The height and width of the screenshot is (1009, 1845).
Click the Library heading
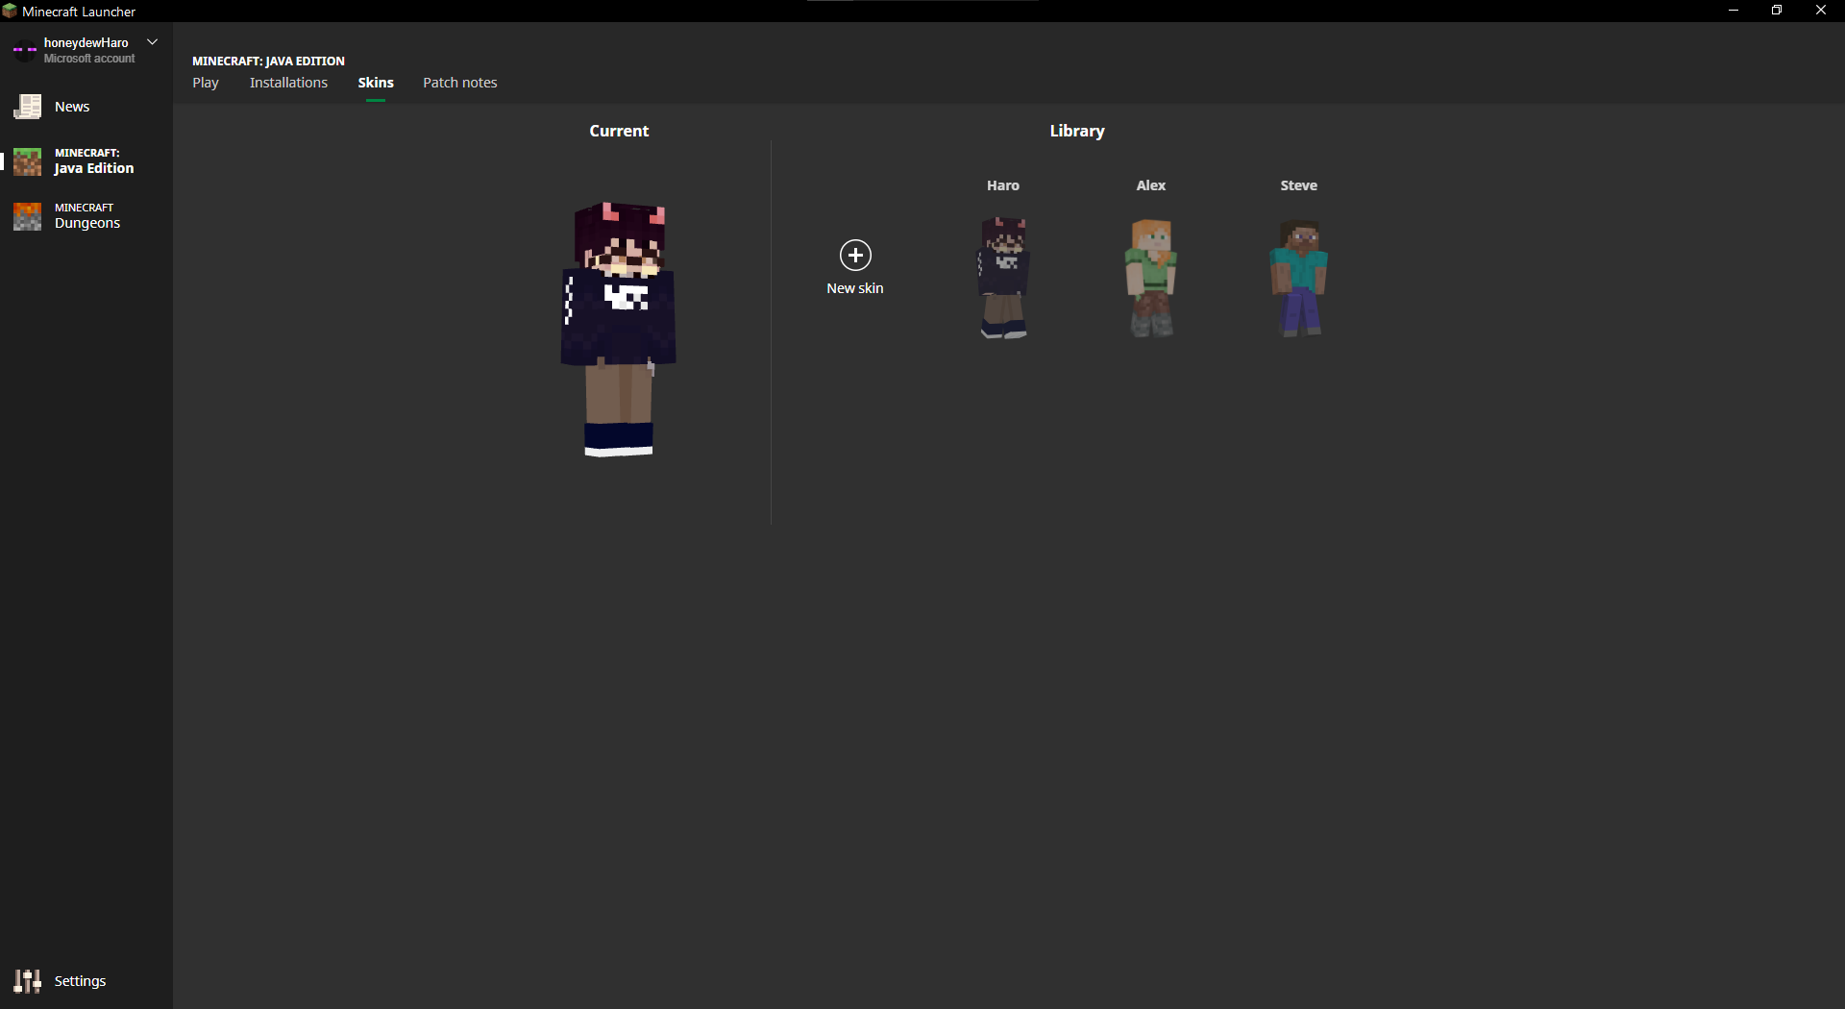click(1077, 131)
